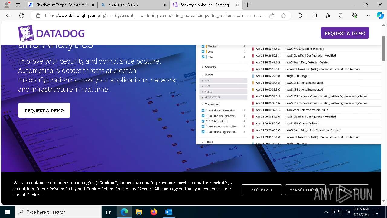The image size is (387, 218).
Task: Open Outlook from the taskbar
Action: pyautogui.click(x=168, y=212)
